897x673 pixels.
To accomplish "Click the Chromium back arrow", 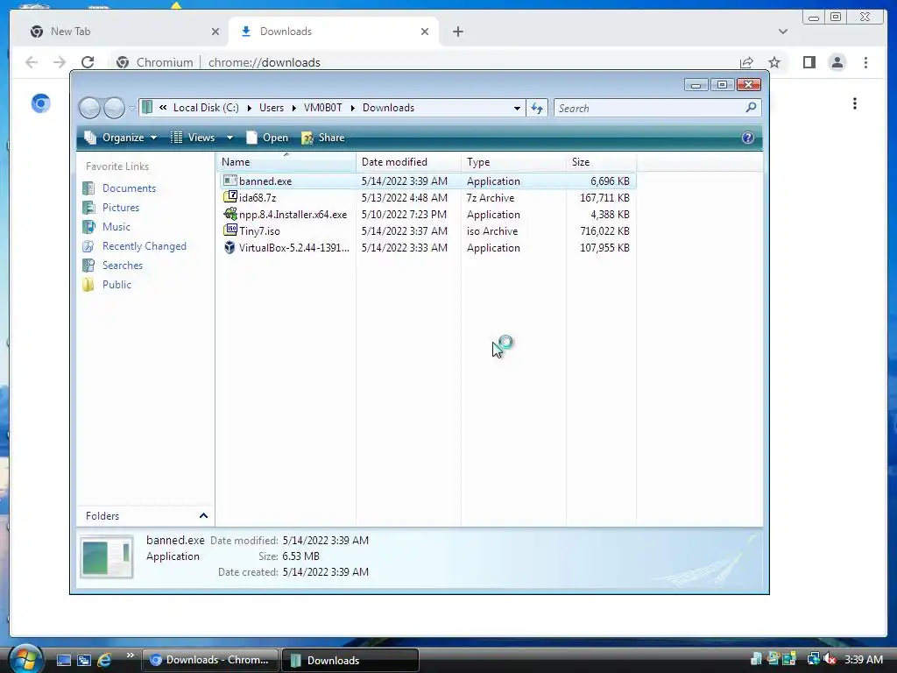I will click(x=32, y=62).
